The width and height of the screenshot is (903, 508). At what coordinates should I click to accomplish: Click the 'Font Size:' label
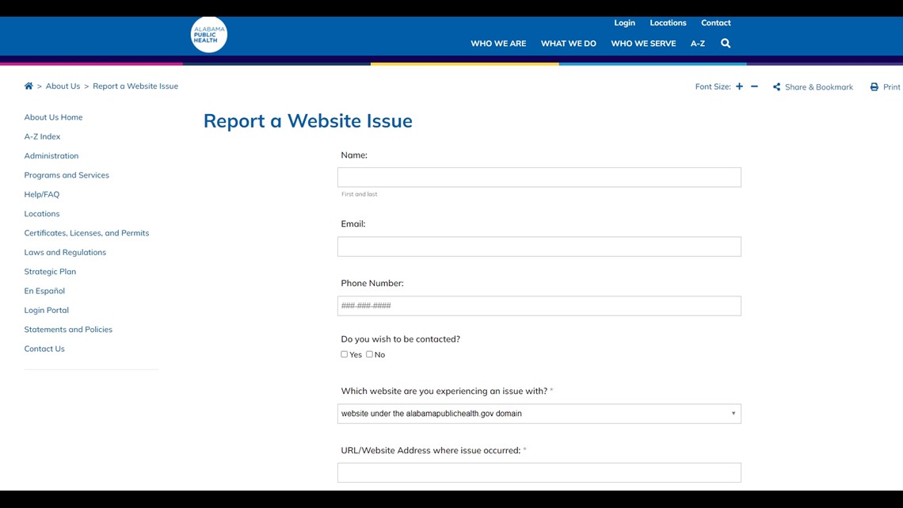[x=713, y=86]
